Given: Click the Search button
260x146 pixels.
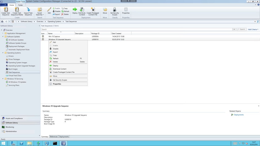Looking at the screenshot, I should click(241, 29).
